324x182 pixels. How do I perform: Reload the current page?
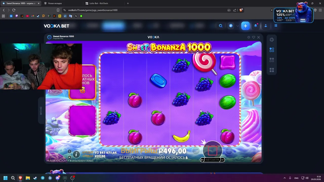coord(14,10)
